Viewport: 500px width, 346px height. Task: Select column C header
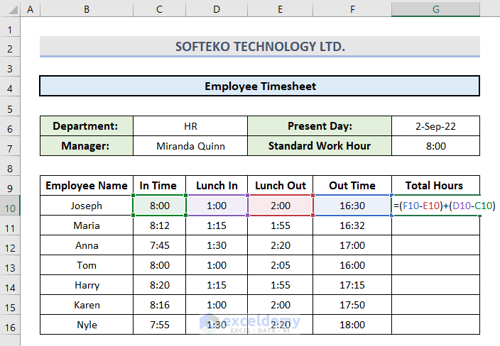point(159,9)
